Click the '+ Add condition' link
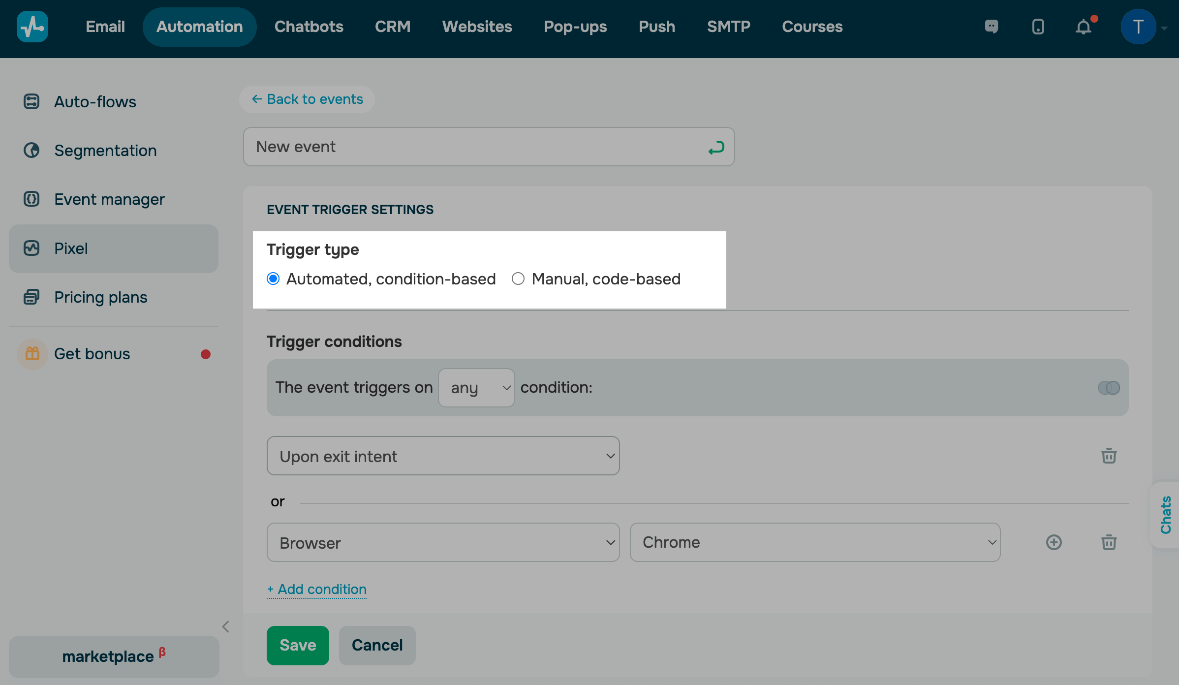Viewport: 1179px width, 685px height. [x=317, y=589]
